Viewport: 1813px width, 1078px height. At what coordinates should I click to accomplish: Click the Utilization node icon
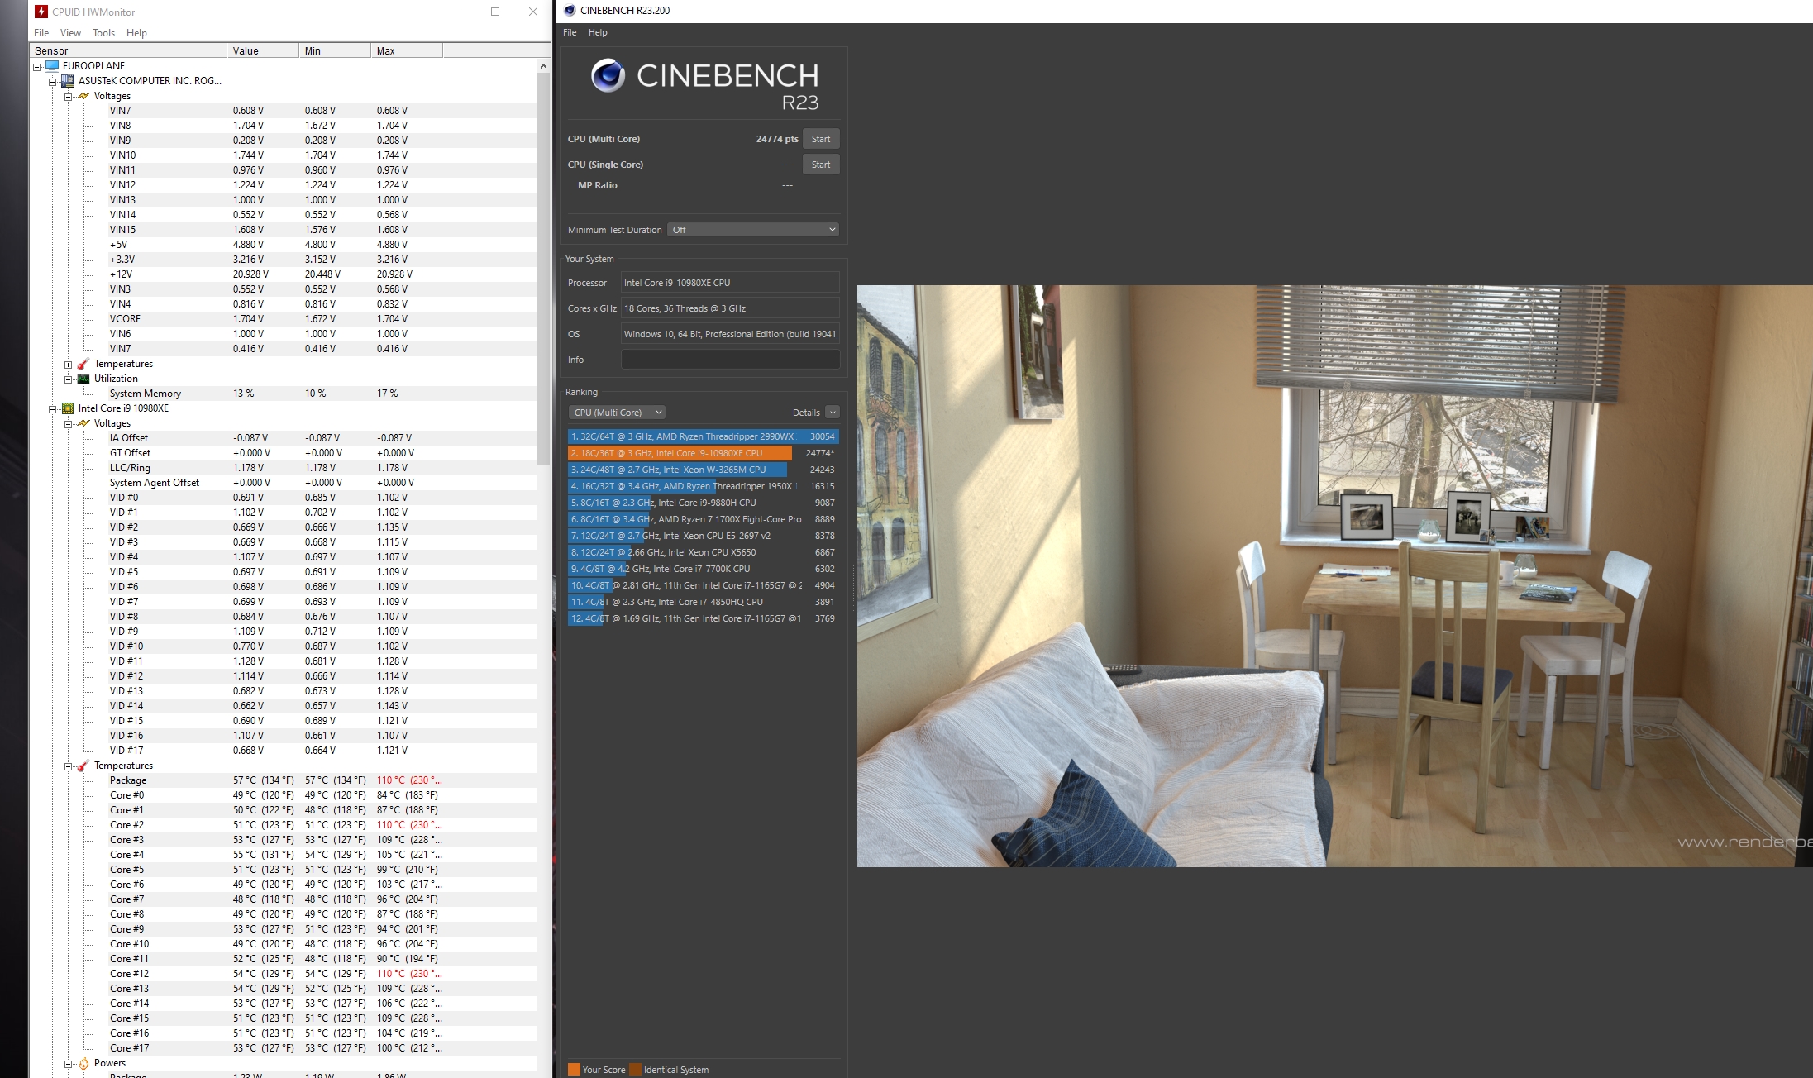[83, 379]
